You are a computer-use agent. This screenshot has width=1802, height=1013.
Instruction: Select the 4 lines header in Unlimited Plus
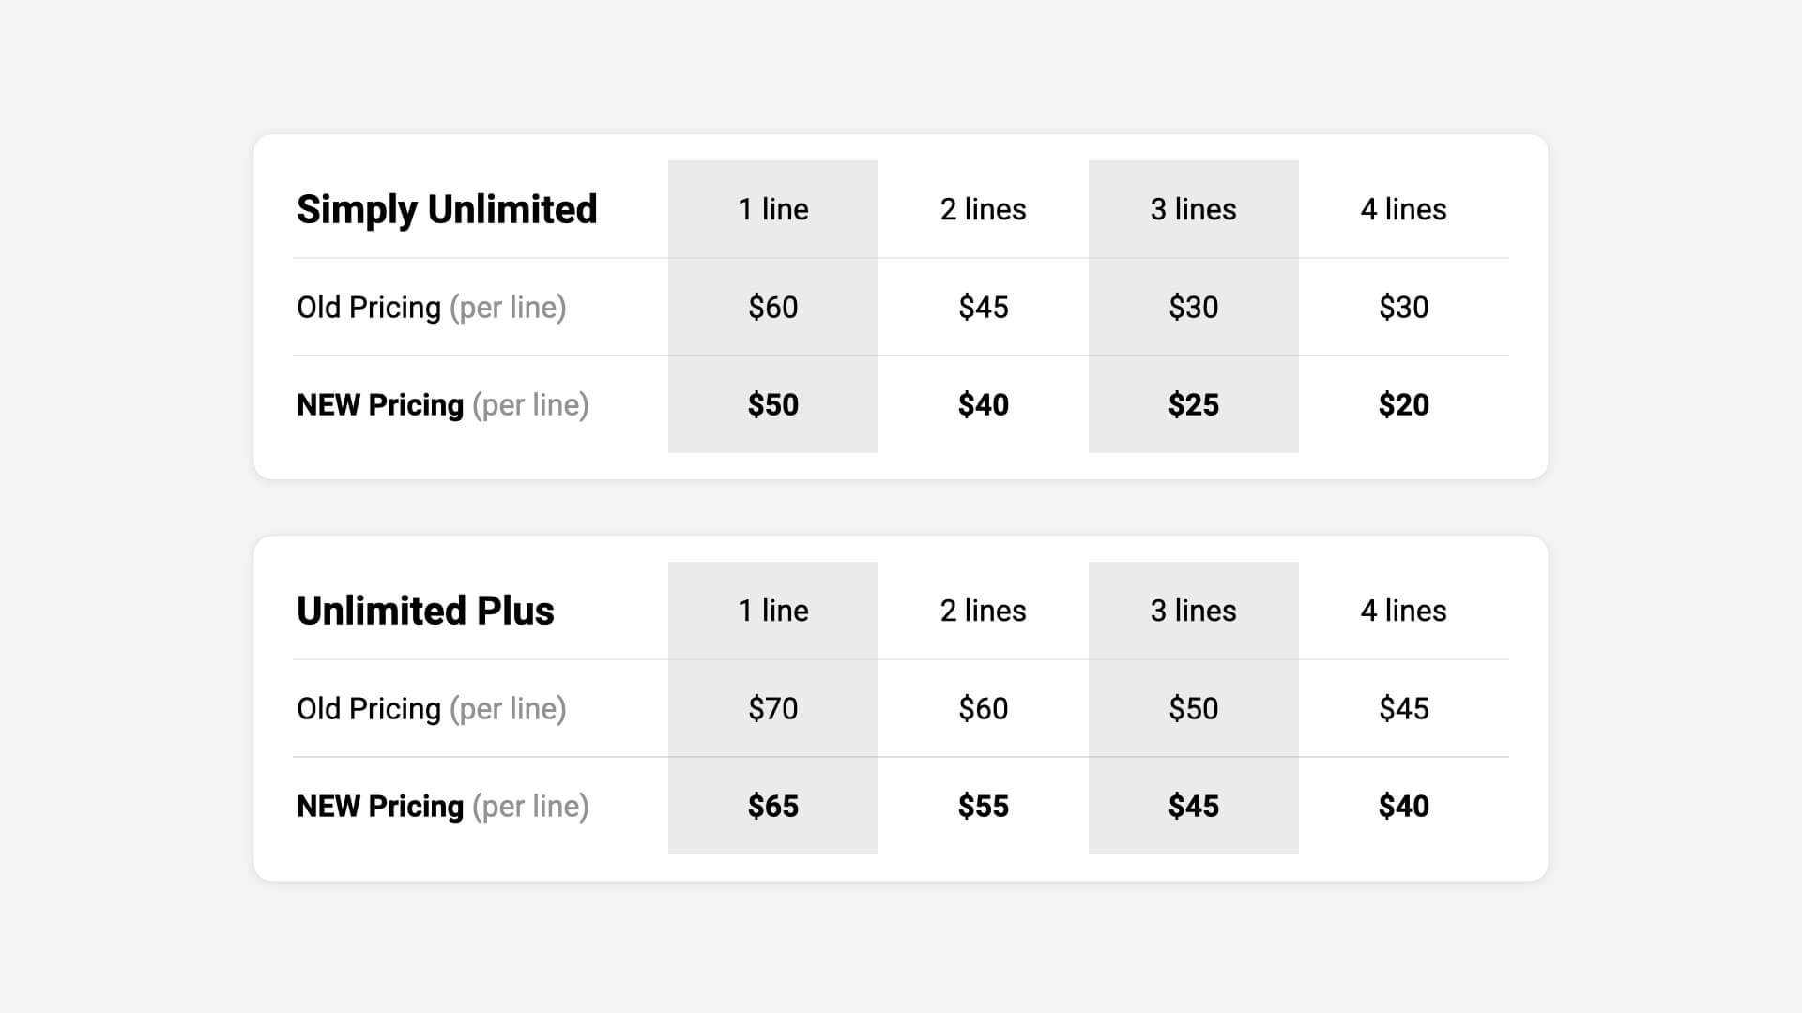[x=1403, y=611]
